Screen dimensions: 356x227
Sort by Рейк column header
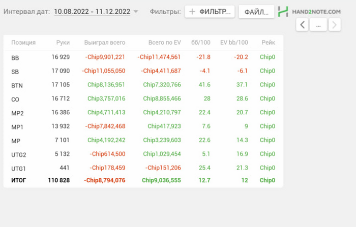pos(269,43)
